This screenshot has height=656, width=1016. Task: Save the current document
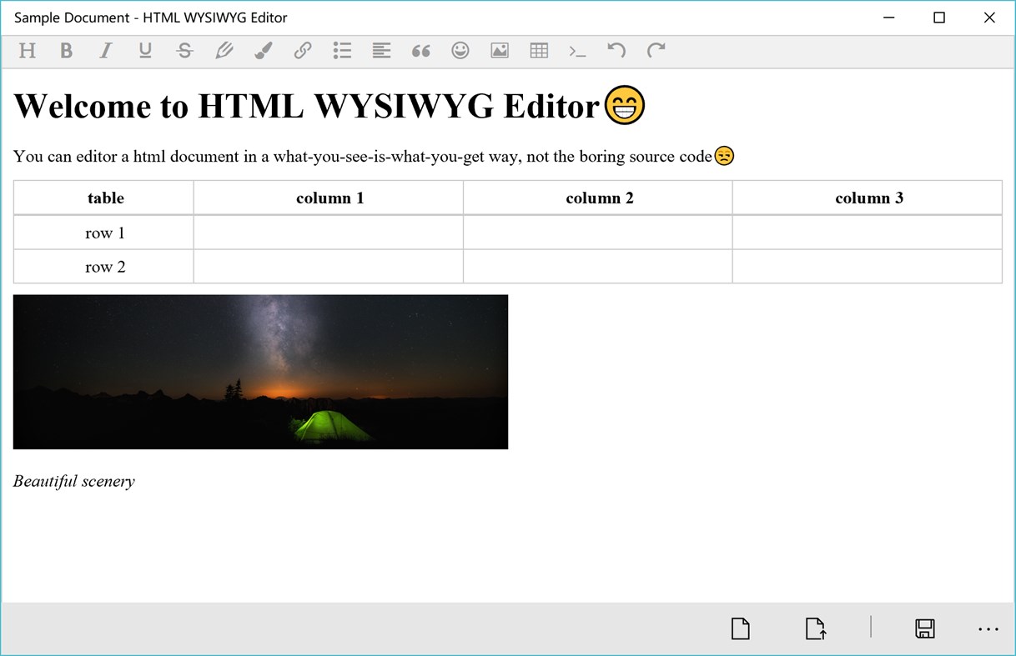coord(924,628)
